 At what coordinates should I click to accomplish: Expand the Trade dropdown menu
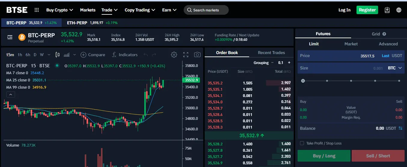click(x=110, y=10)
